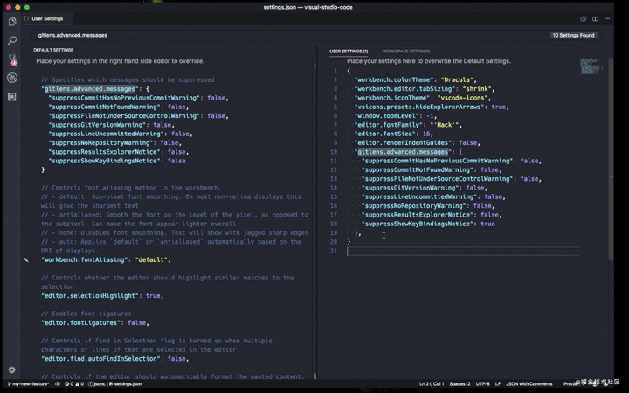Click comment Specifies which messages should be suppressed

[128, 79]
